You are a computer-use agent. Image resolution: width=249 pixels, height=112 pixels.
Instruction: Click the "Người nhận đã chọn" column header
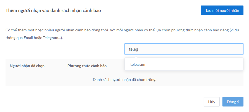tap(27, 66)
